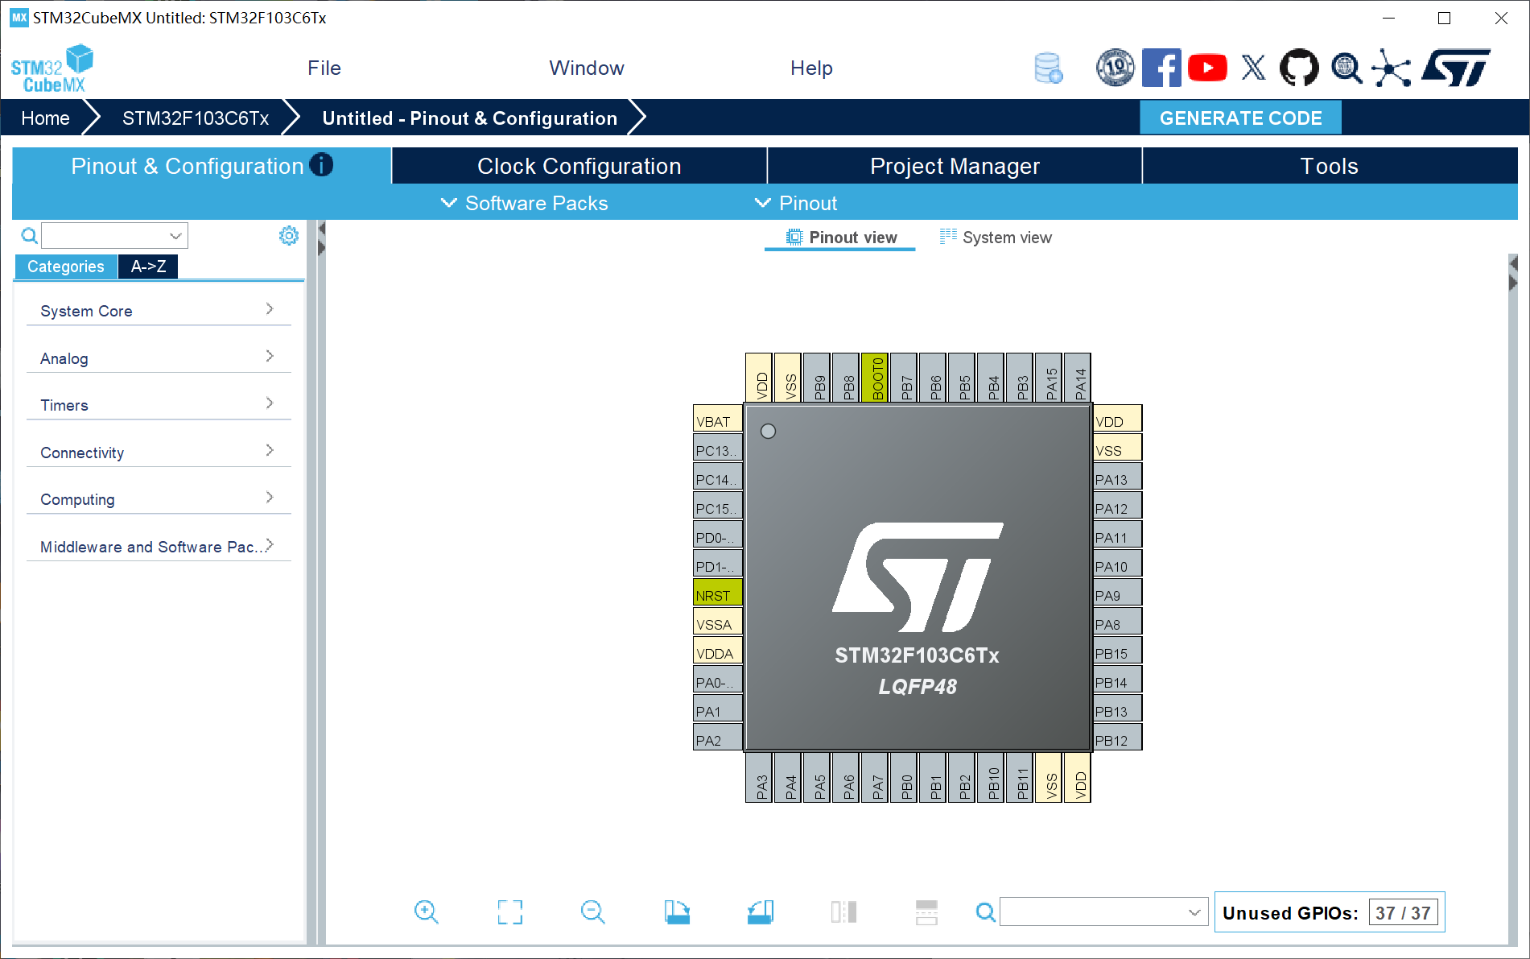Open the YouTube icon link
The height and width of the screenshot is (959, 1530).
1207,68
